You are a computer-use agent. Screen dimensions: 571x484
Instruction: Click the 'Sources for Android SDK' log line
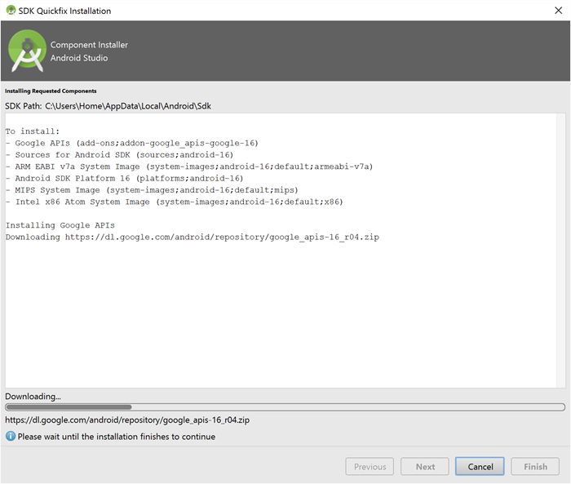pos(119,155)
